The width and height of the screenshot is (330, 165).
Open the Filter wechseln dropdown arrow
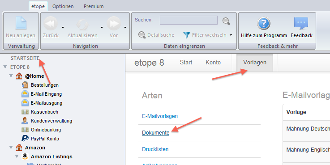231,35
